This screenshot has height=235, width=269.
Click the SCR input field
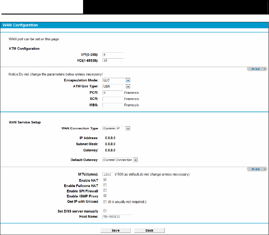coord(113,99)
